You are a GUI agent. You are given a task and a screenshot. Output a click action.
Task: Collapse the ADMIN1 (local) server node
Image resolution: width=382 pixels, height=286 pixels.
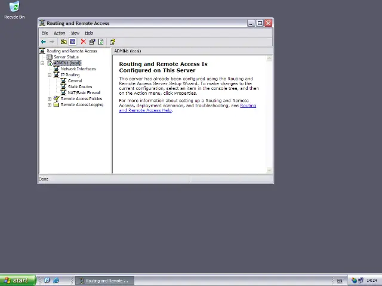point(42,63)
